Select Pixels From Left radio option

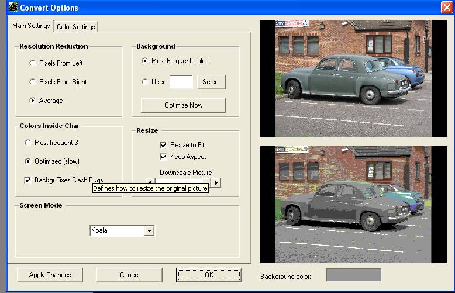click(33, 63)
